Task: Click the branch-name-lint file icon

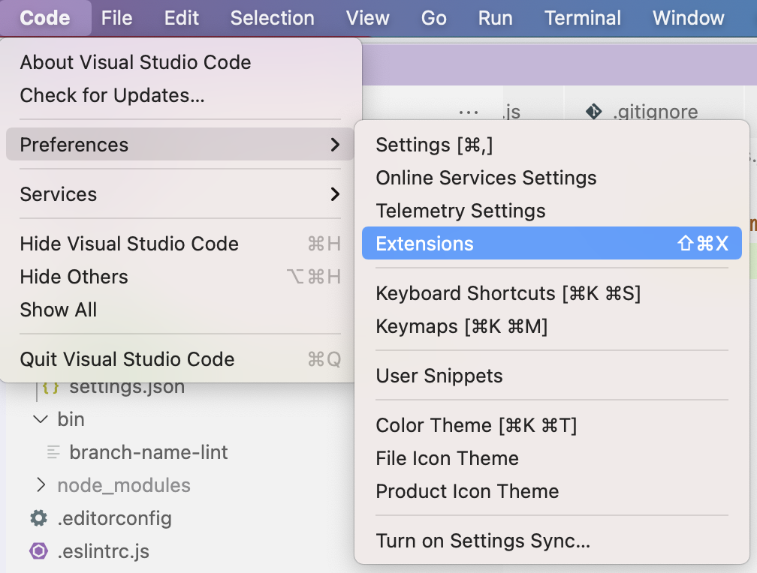Action: coord(53,452)
